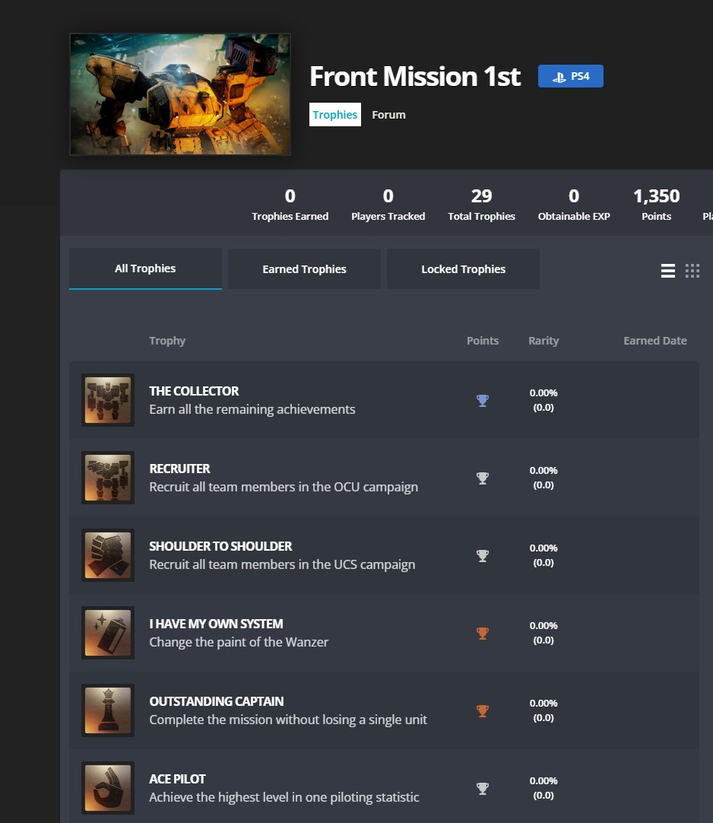This screenshot has height=823, width=713.
Task: Open RECRUITER trophy title
Action: 179,469
